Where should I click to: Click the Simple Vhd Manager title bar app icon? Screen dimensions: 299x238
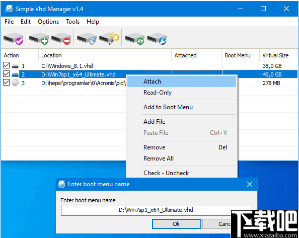9,9
